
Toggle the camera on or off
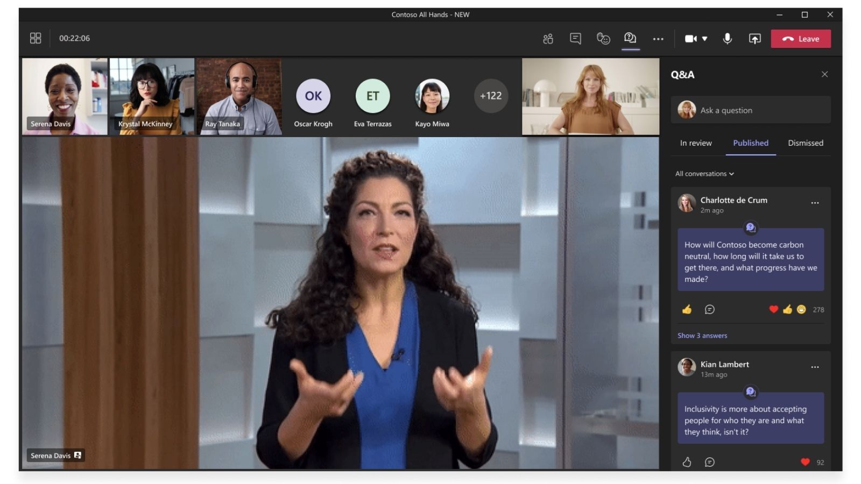(x=690, y=39)
